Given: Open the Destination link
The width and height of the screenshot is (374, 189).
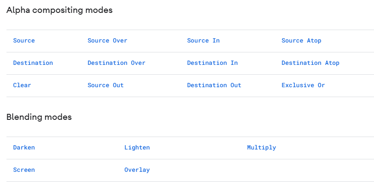Looking at the screenshot, I should coord(33,63).
